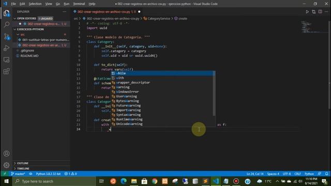The height and width of the screenshot is (186, 331).
Task: Click the Windows Start button
Action: tap(6, 181)
